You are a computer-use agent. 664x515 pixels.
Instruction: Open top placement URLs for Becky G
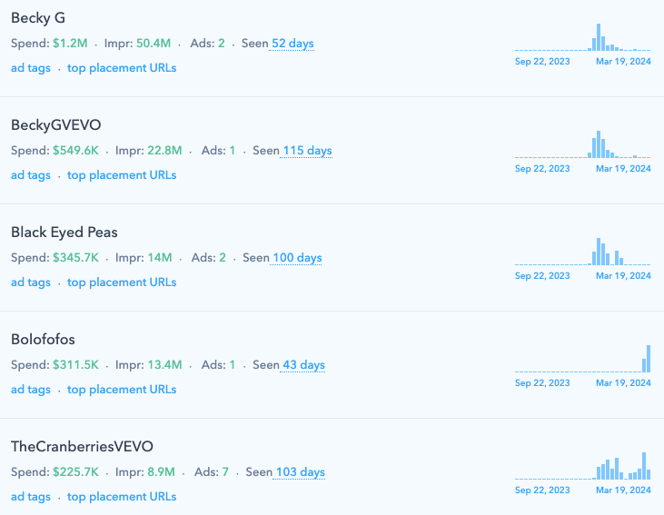(x=122, y=68)
